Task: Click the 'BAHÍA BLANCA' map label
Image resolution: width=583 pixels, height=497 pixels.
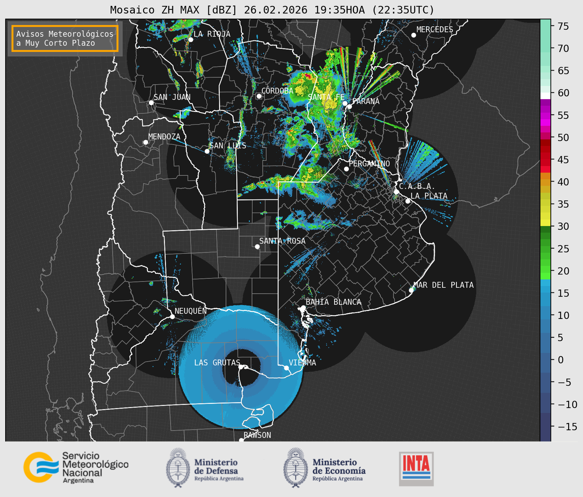Action: (333, 302)
